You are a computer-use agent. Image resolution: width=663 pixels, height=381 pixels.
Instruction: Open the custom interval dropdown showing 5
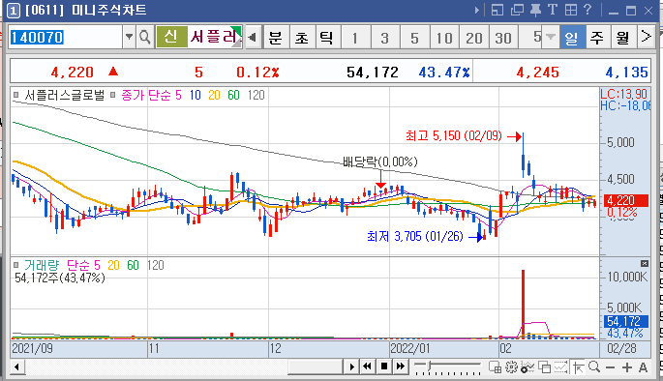tap(550, 37)
